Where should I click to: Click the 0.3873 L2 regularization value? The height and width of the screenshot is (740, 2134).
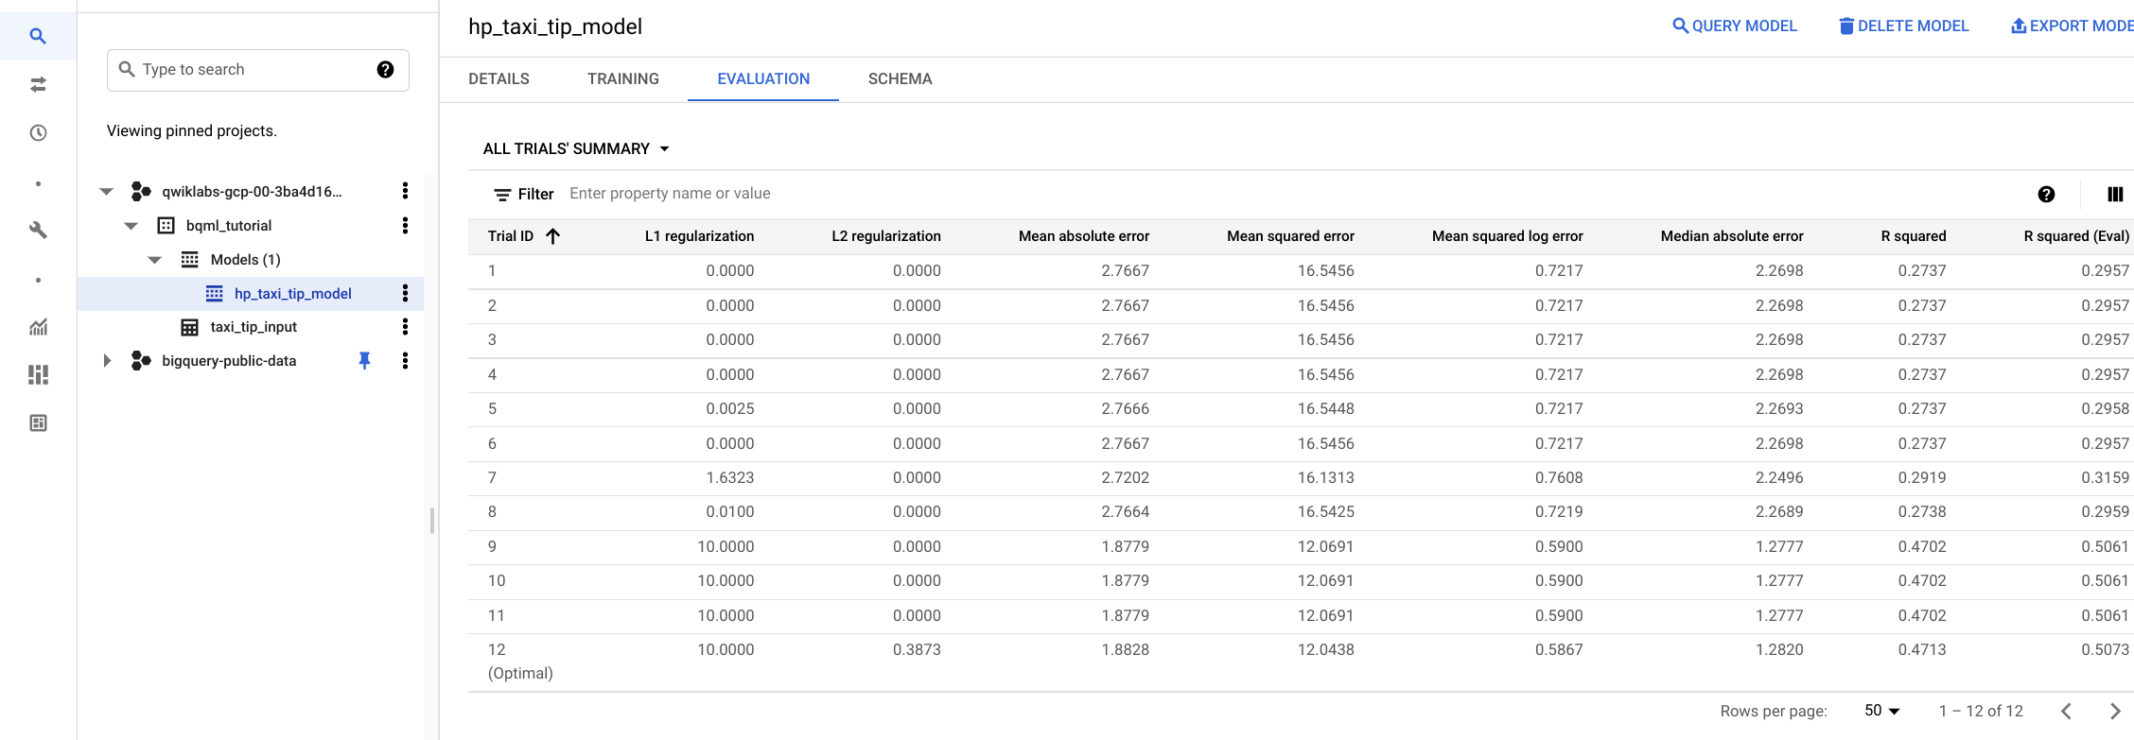point(917,650)
